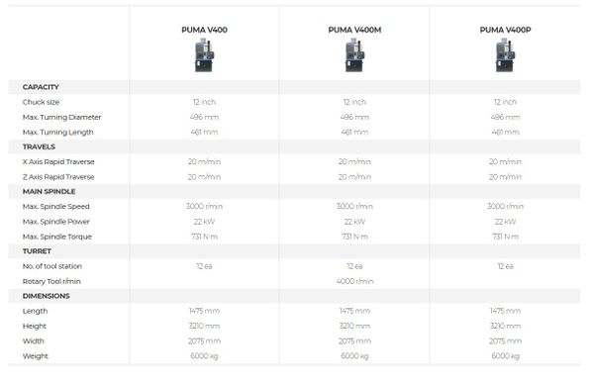The height and width of the screenshot is (383, 594).
Task: Click the PUMA V400M machine image
Action: point(354,55)
